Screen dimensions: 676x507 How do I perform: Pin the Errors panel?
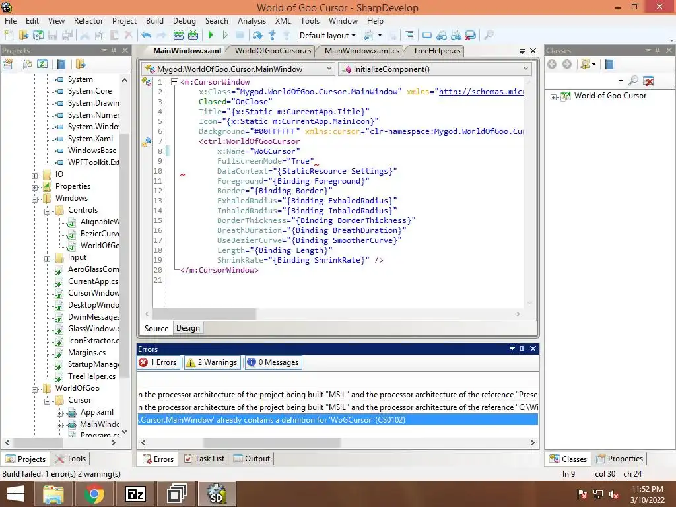522,349
